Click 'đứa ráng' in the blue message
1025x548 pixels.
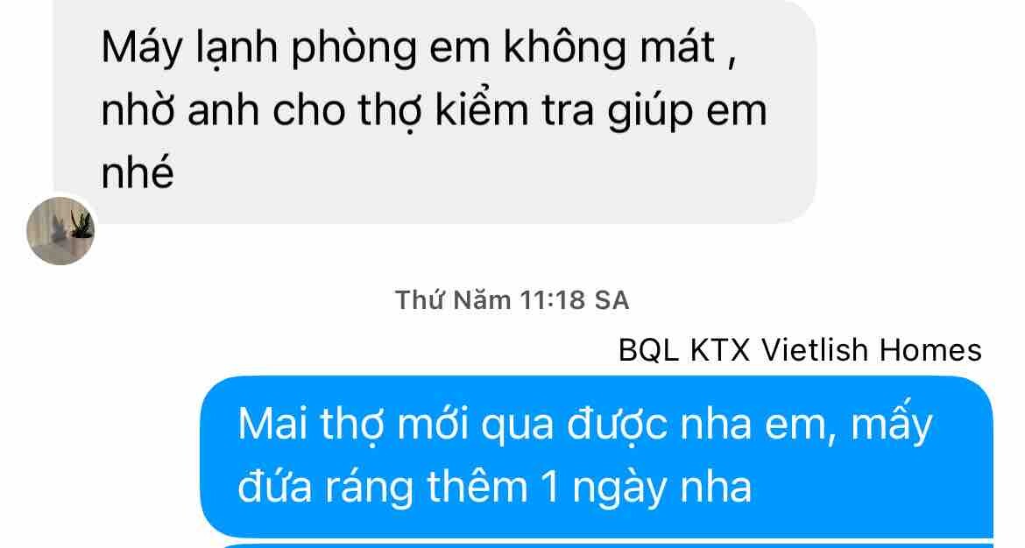click(x=326, y=488)
